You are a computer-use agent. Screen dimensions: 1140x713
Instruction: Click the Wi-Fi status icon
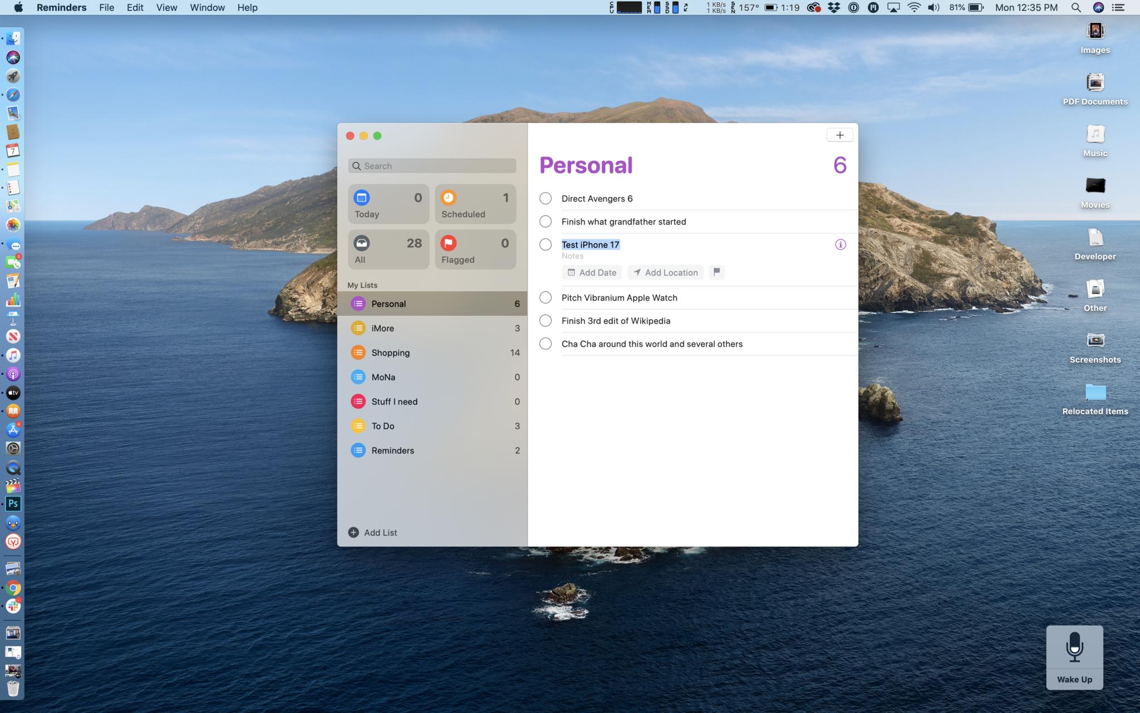[x=913, y=7]
